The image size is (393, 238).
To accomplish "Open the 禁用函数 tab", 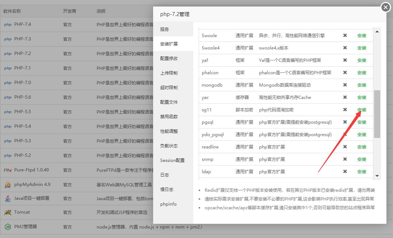I will point(173,116).
